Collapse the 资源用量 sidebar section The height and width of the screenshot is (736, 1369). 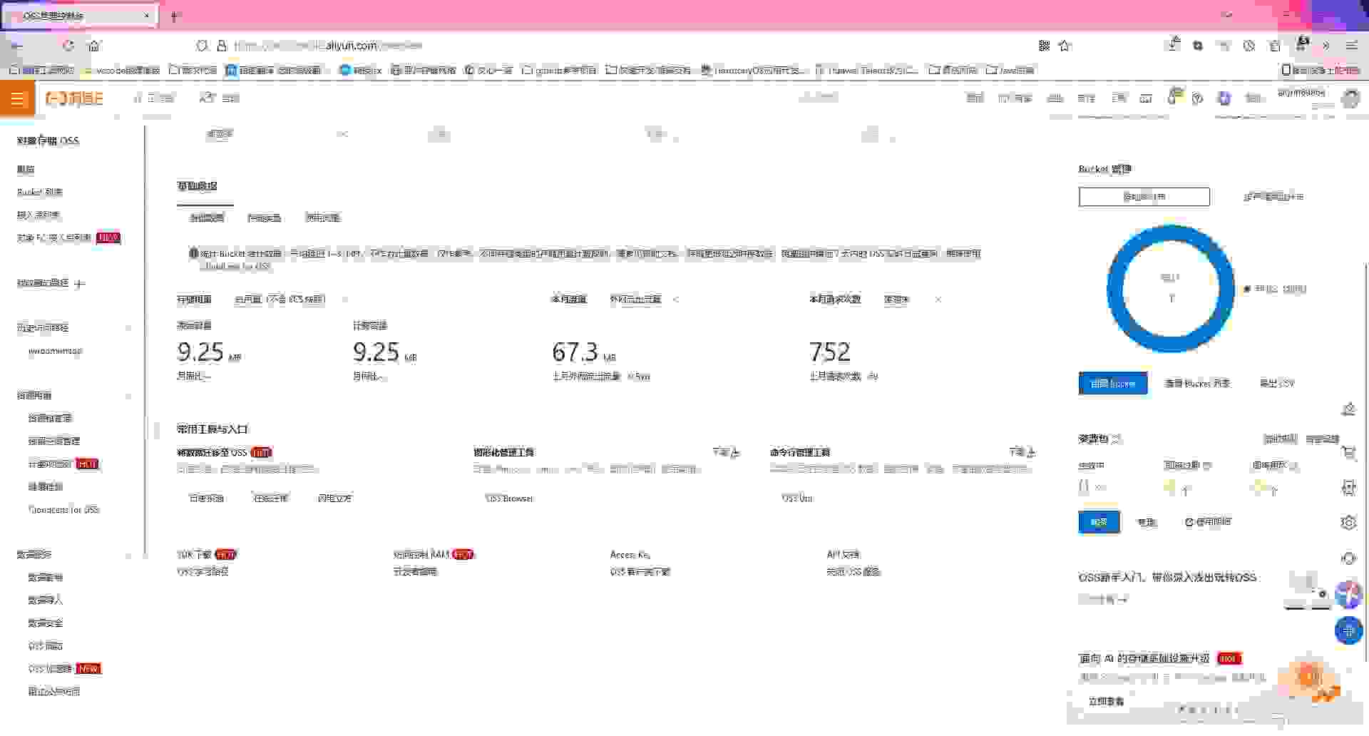(129, 396)
